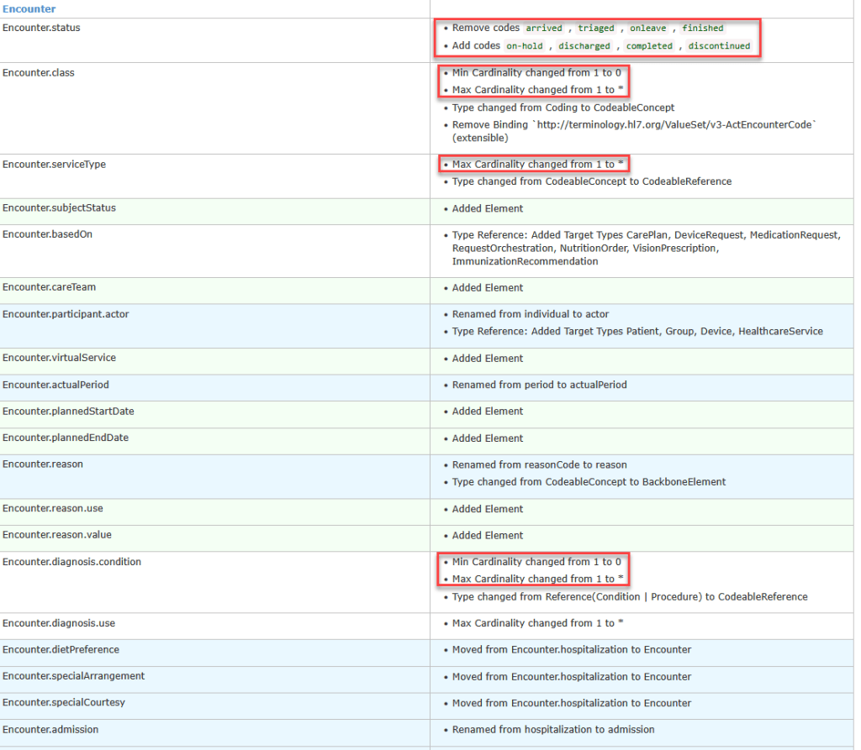
Task: Select the Encounter.diagnosis.condition element name
Action: point(71,562)
